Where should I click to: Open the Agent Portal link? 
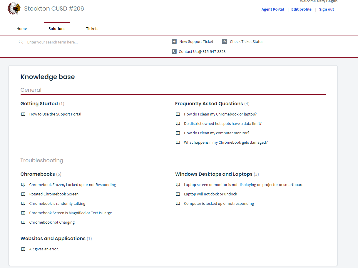coord(273,9)
